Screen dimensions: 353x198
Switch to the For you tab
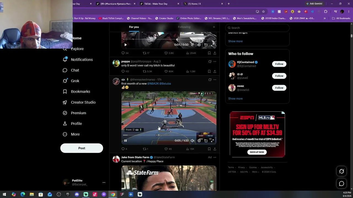pos(134,27)
